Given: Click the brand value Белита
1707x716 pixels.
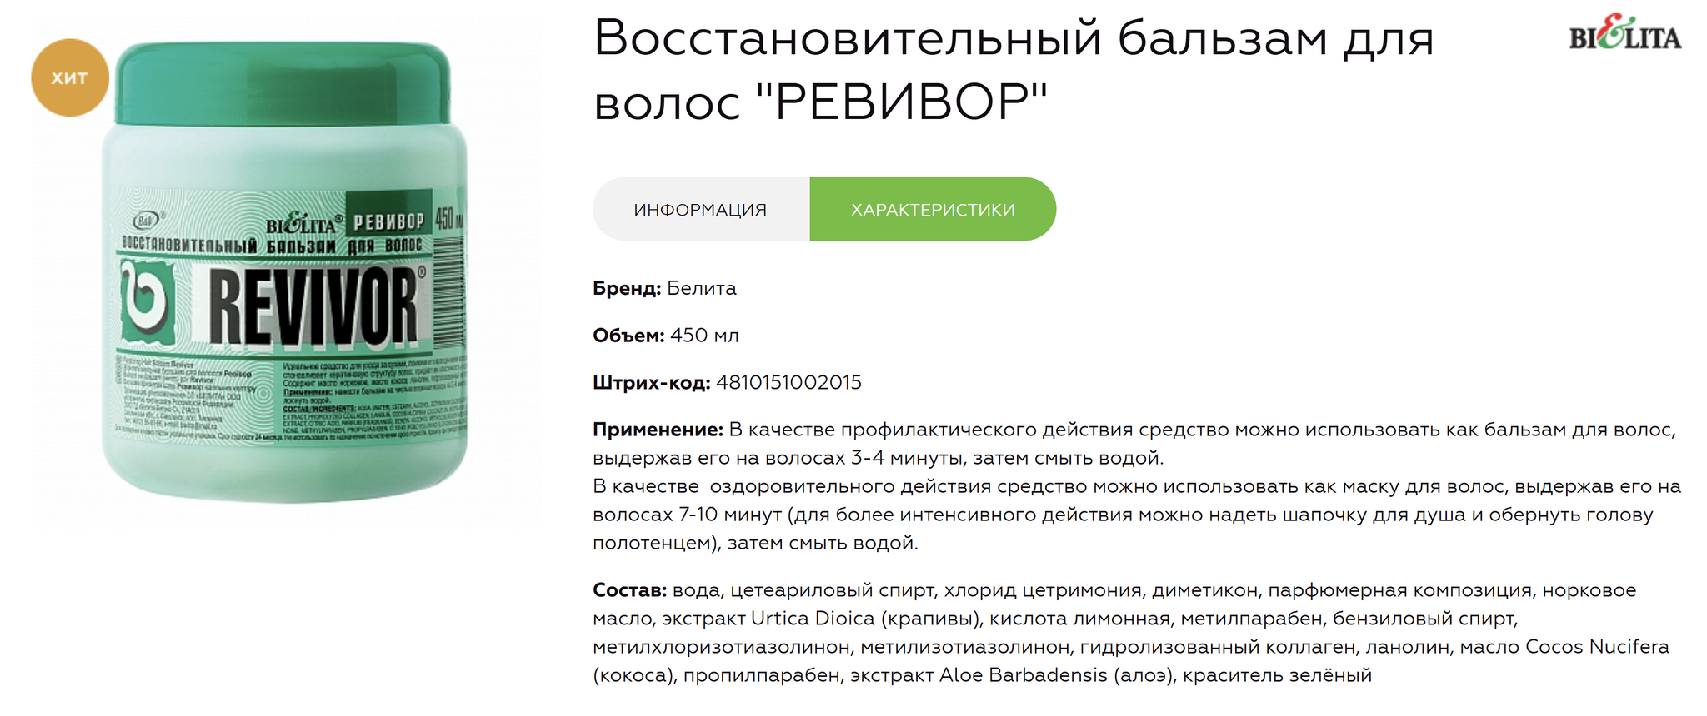Looking at the screenshot, I should tap(702, 288).
